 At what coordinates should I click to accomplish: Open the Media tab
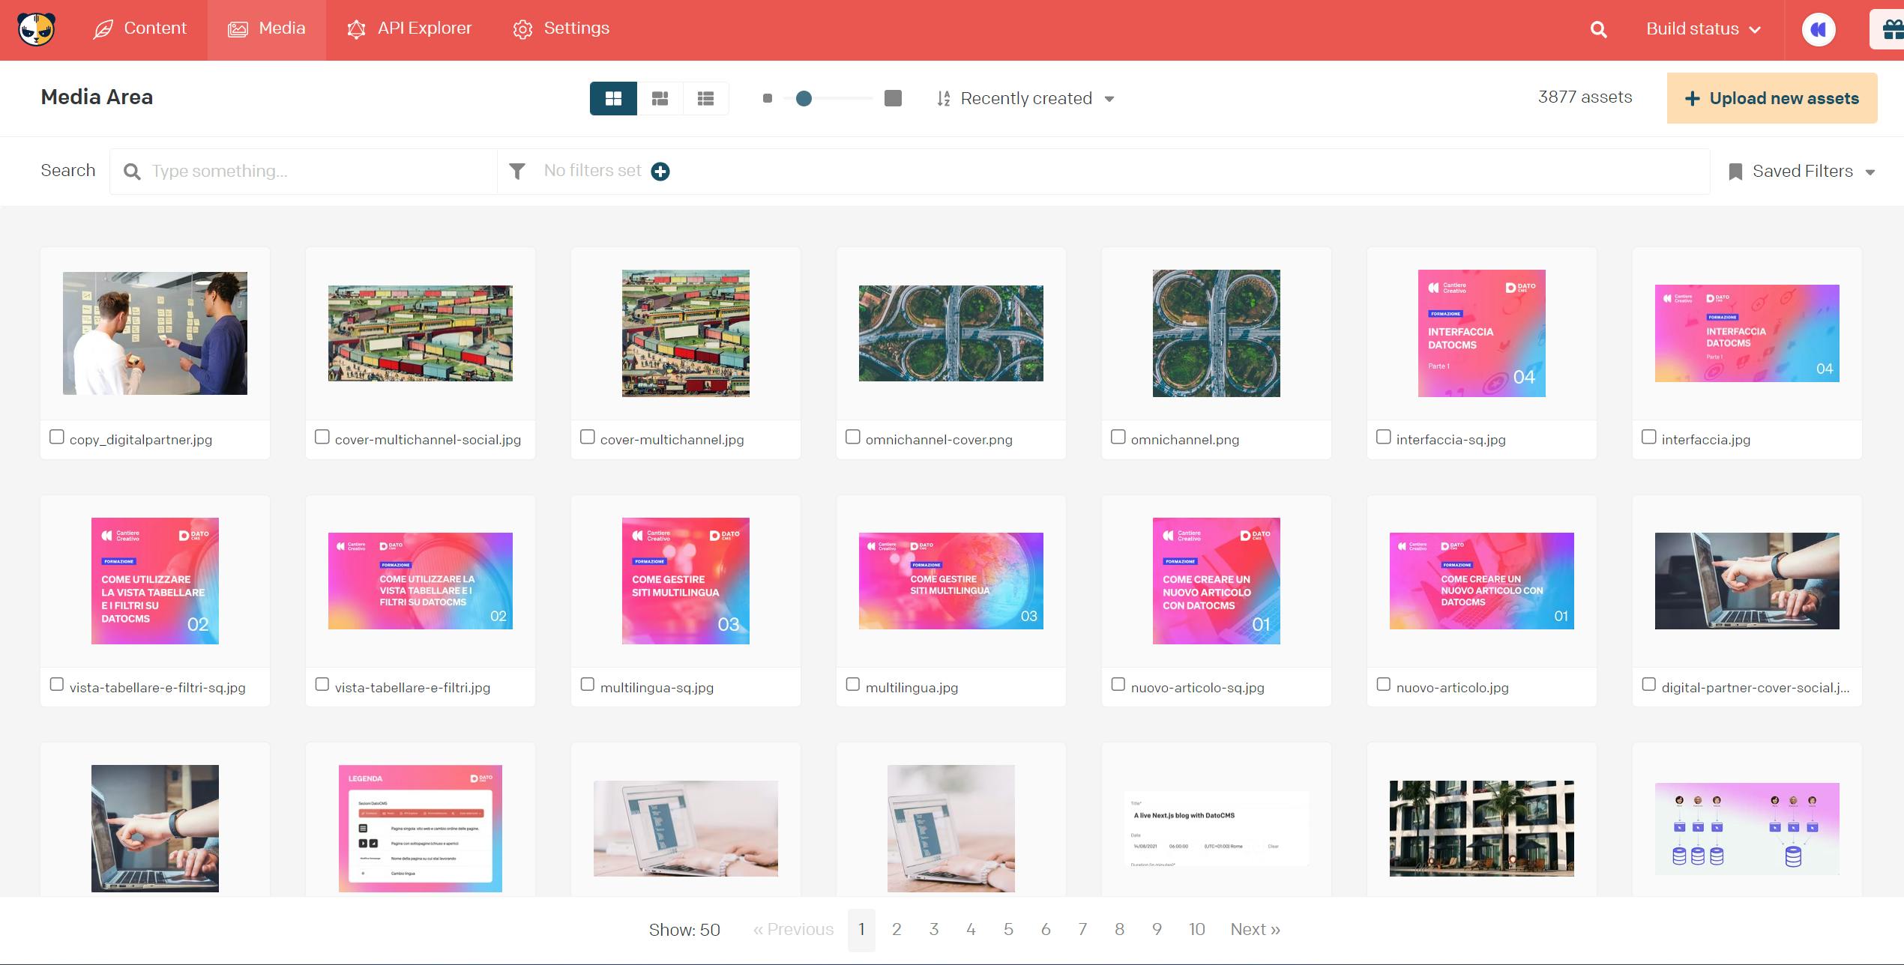click(267, 29)
